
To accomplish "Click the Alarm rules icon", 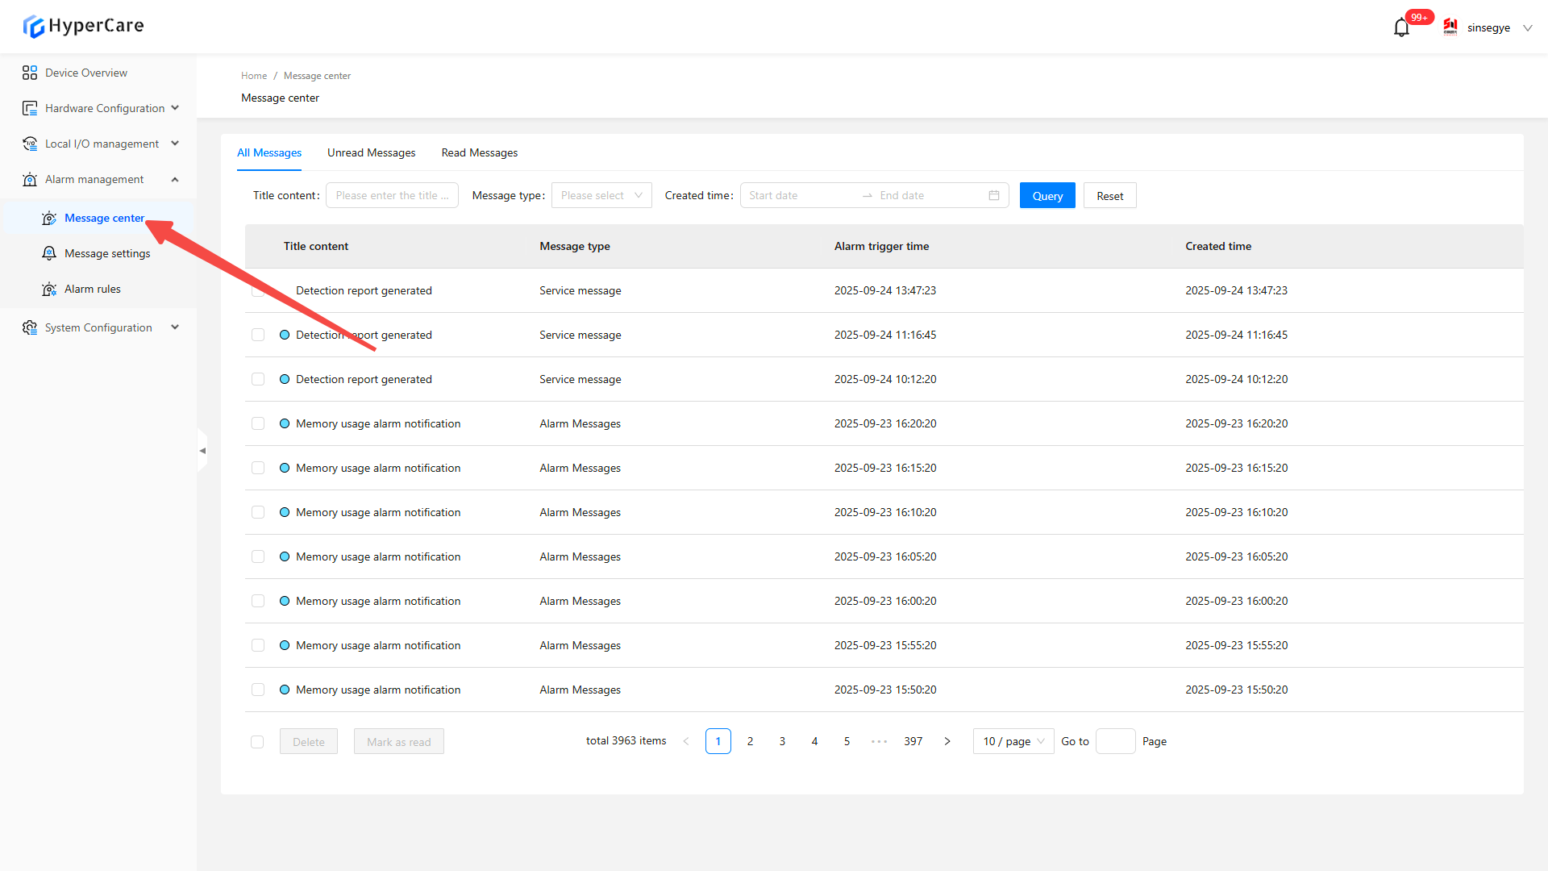I will pos(49,289).
